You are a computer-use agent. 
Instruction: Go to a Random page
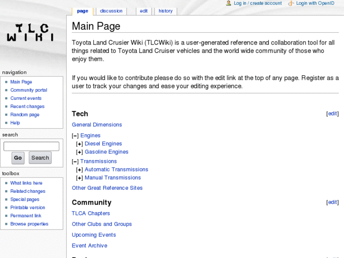tap(25, 115)
